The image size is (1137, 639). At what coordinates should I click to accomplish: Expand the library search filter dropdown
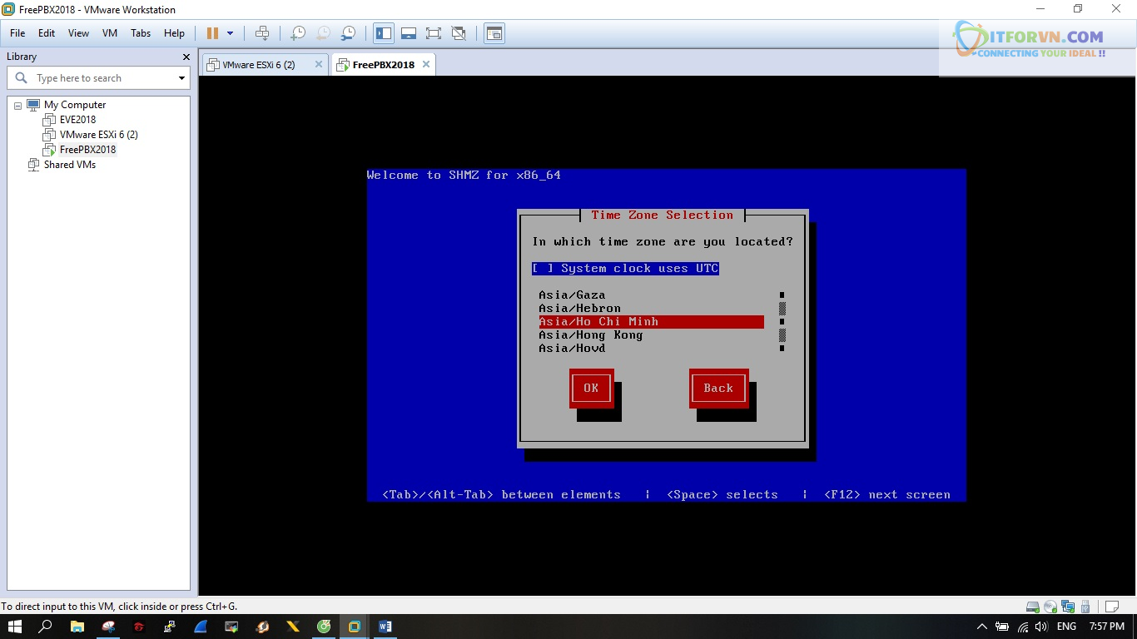tap(181, 78)
